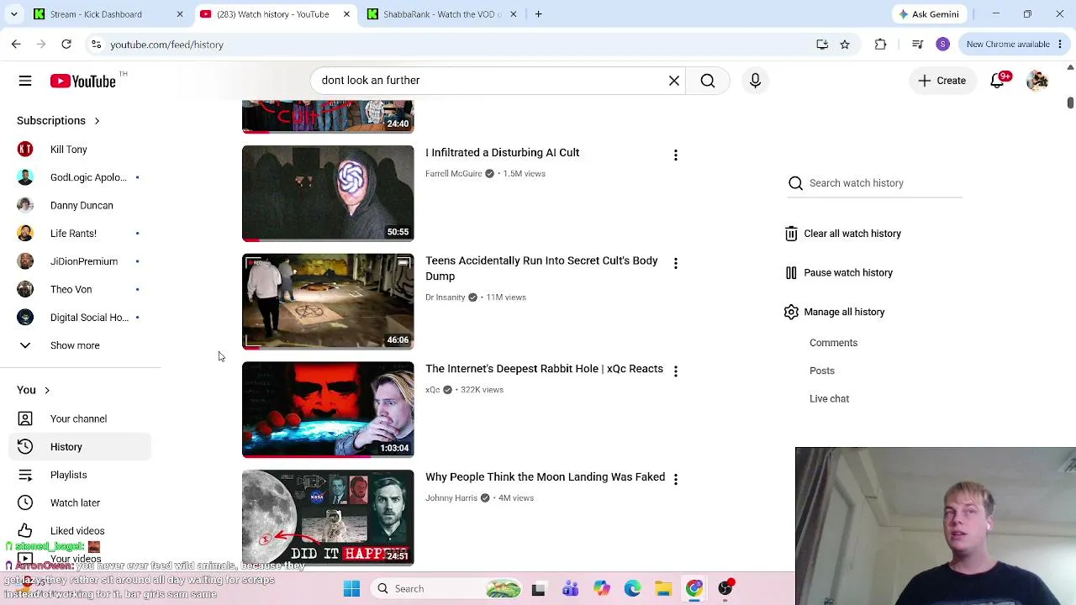Open a new browser tab

pyautogui.click(x=538, y=14)
